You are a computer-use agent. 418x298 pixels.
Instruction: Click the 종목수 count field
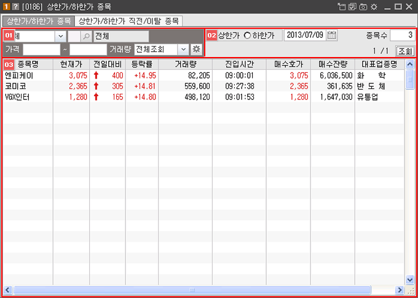[x=402, y=35]
